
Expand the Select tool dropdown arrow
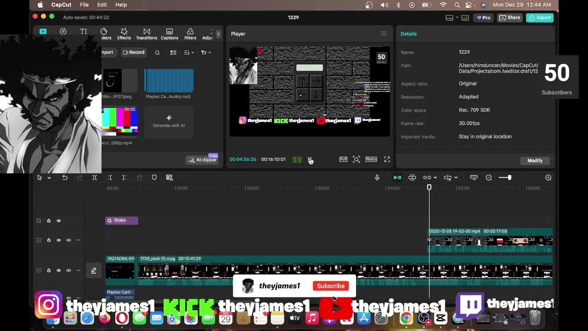[x=49, y=178]
